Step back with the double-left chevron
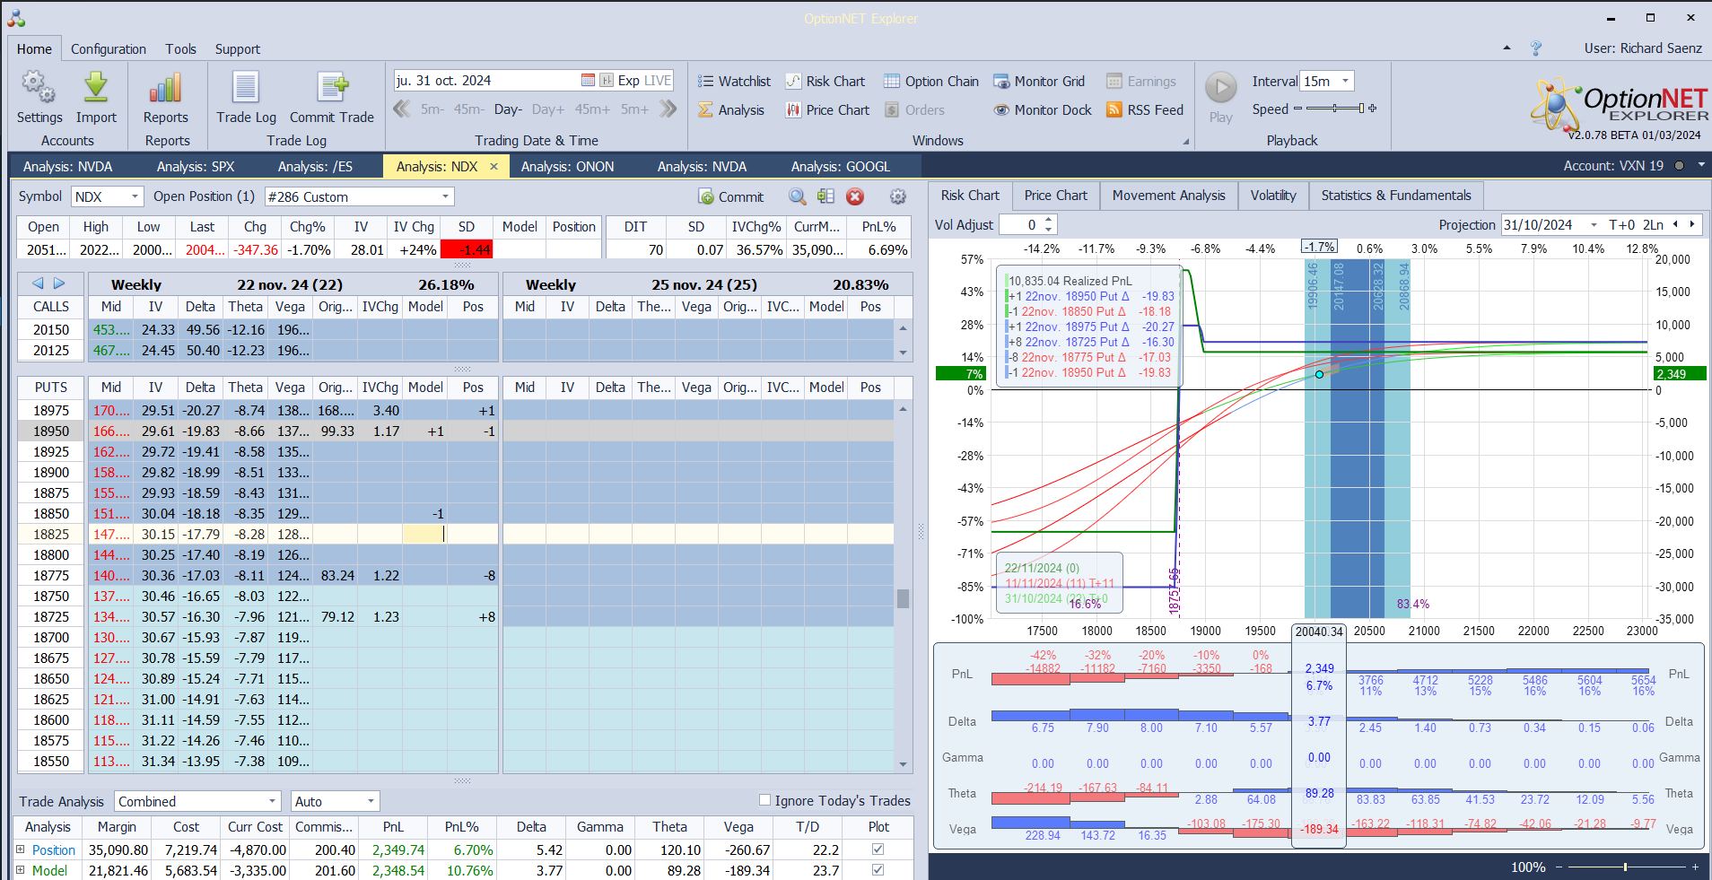This screenshot has width=1712, height=880. coord(402,109)
